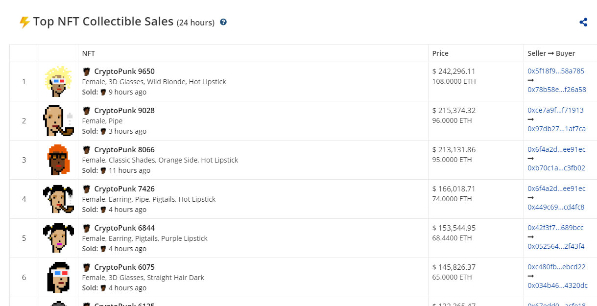The image size is (597, 306).
Task: Click the lightning bolt icon beside title
Action: 24,22
